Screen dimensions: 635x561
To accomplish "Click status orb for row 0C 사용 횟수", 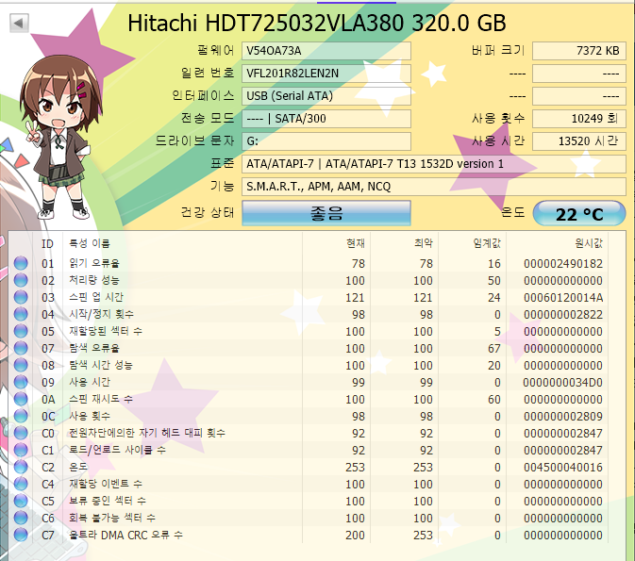I will (x=21, y=417).
